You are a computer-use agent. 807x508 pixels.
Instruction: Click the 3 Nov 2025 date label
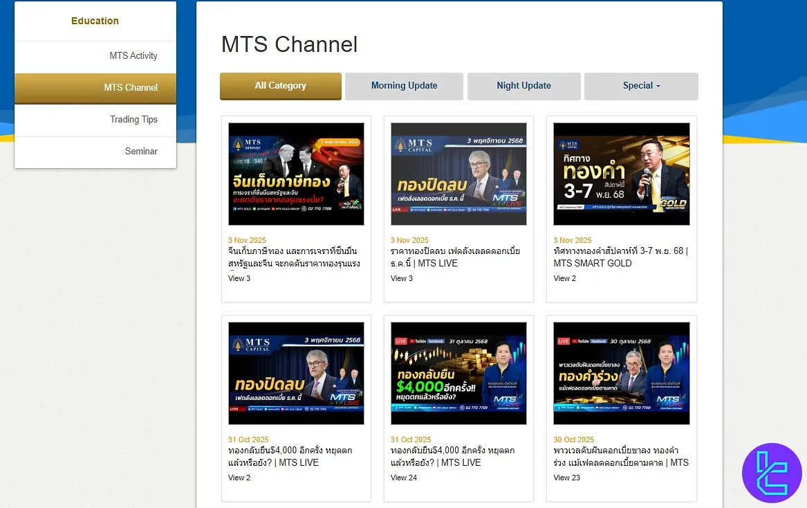click(247, 240)
